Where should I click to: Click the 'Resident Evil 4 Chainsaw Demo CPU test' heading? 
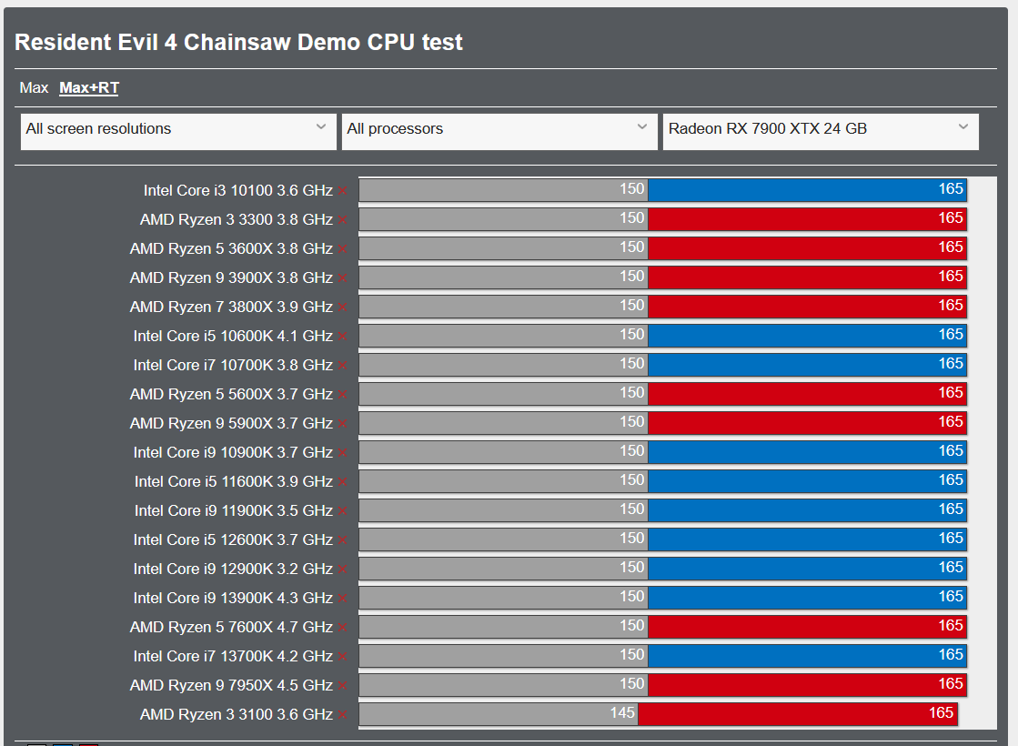point(238,42)
